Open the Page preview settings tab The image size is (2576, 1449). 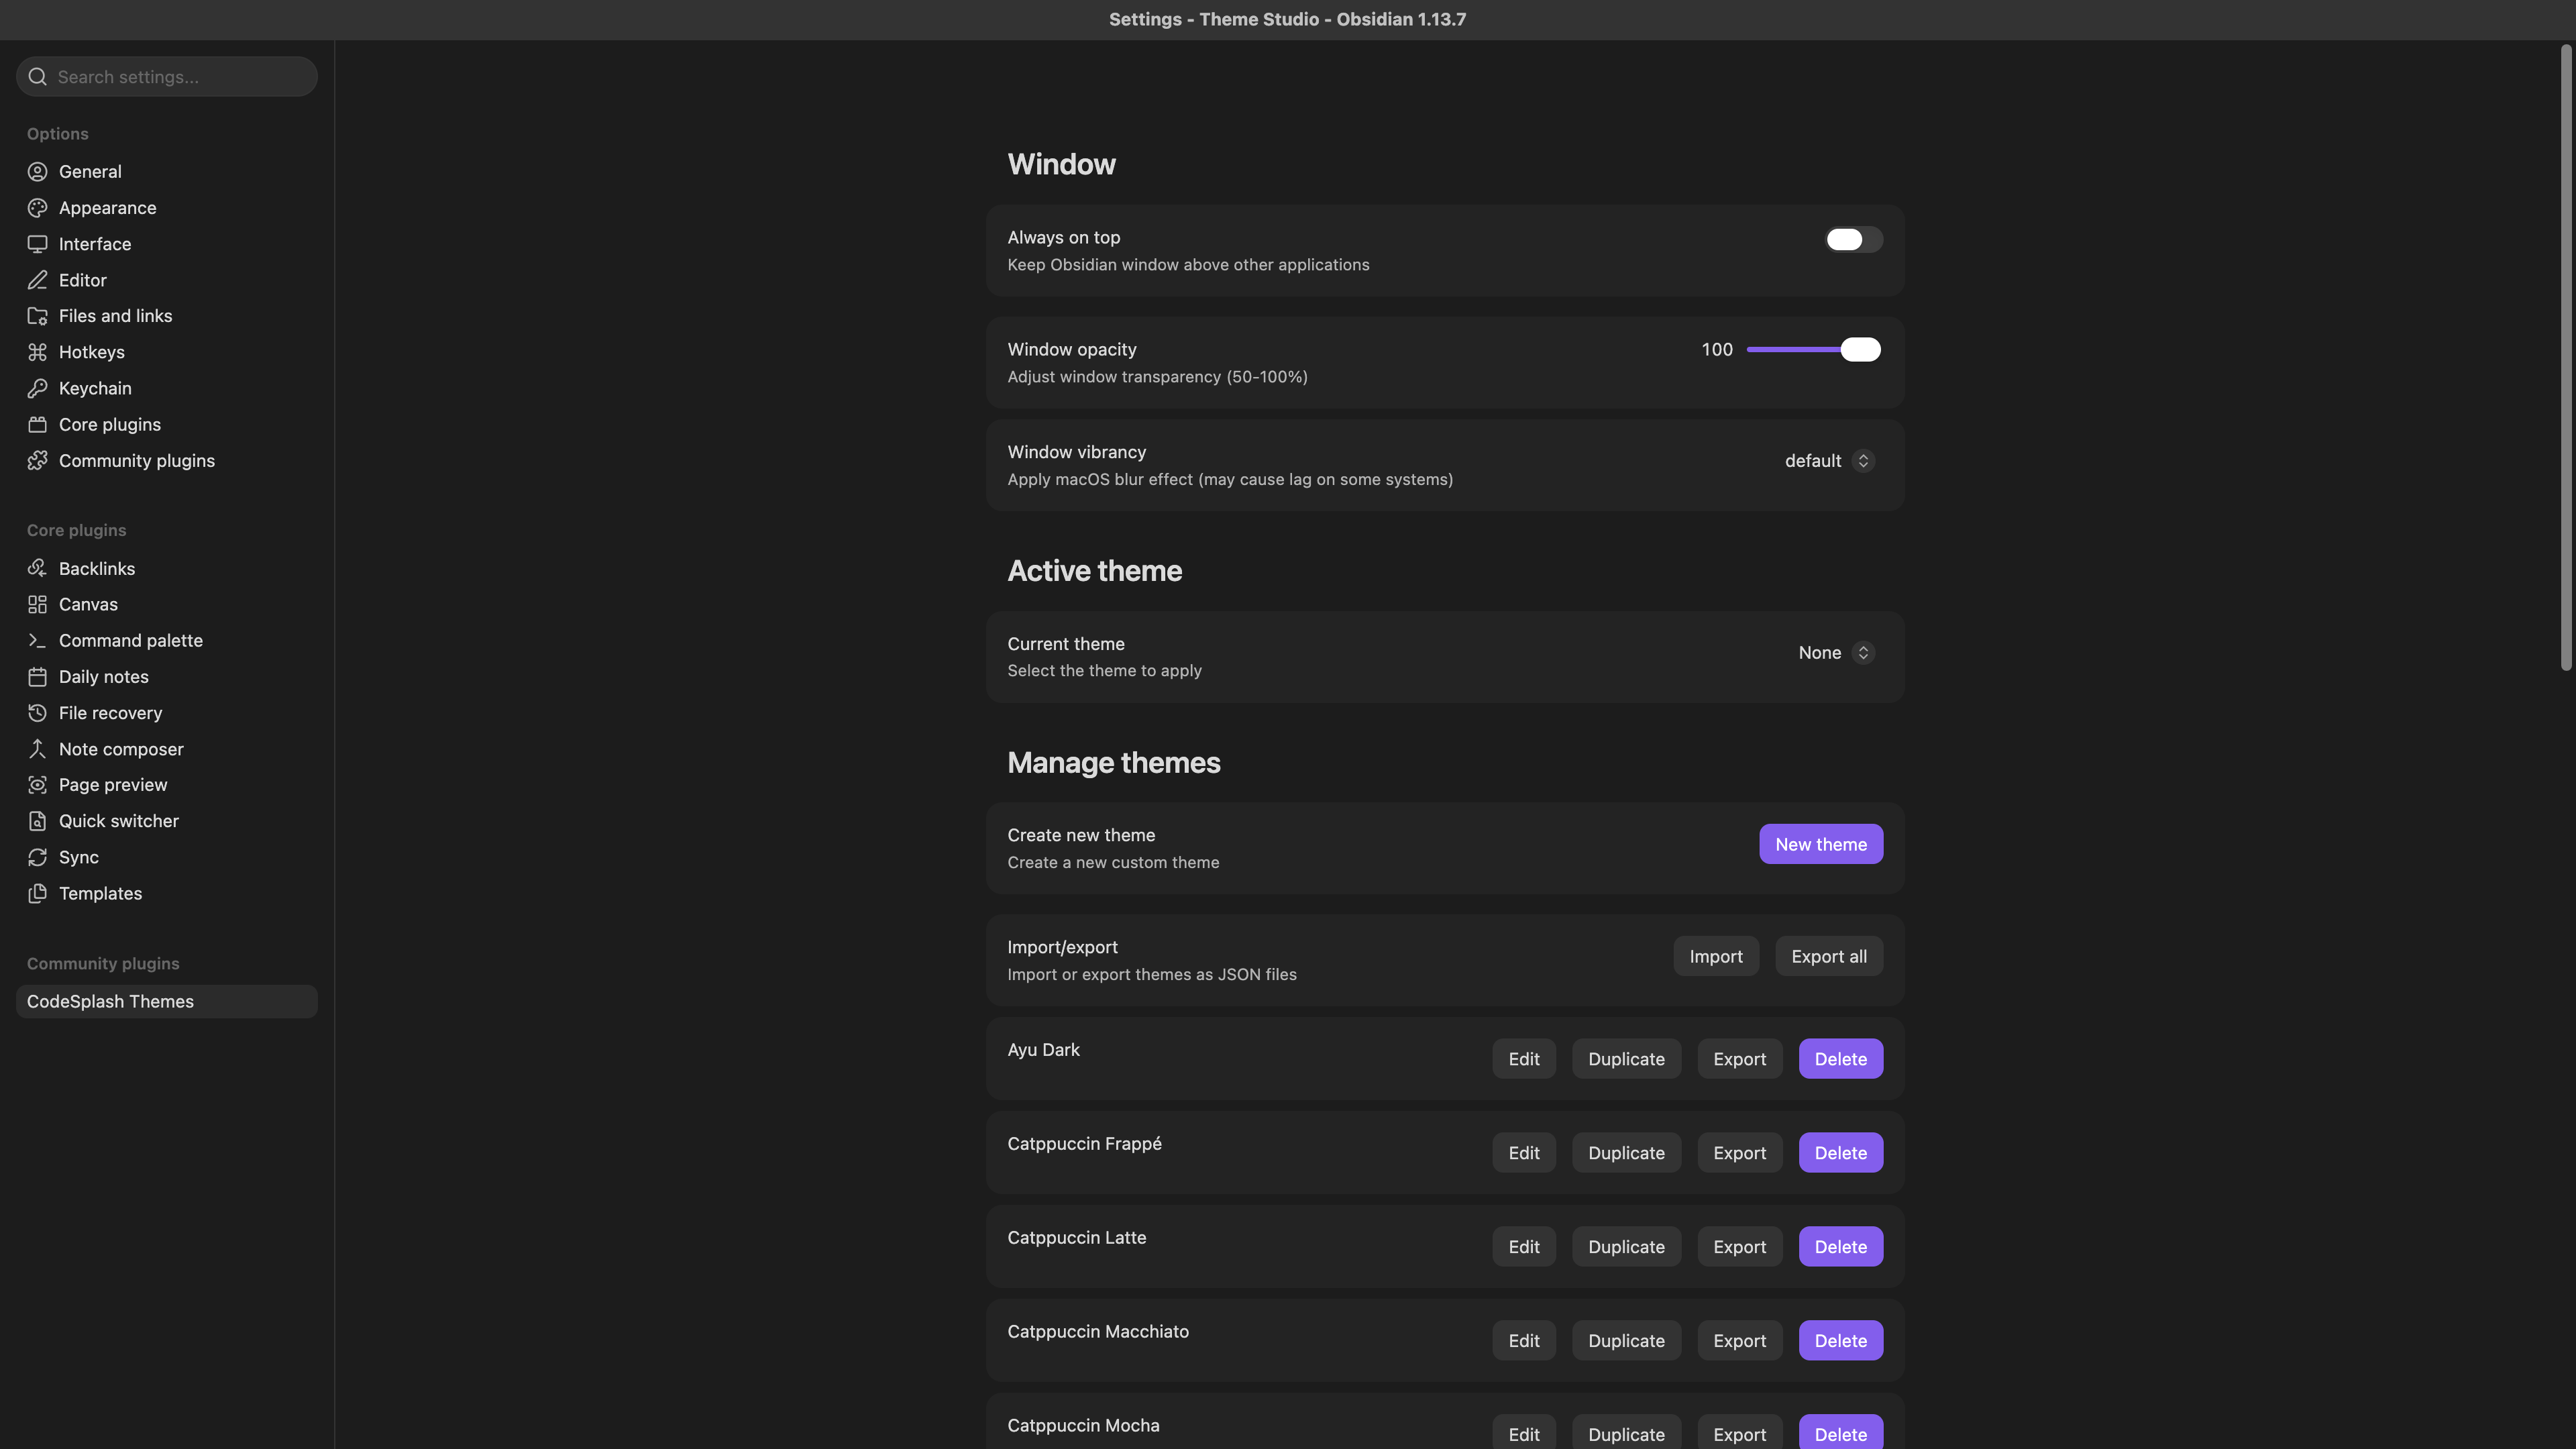[167, 785]
